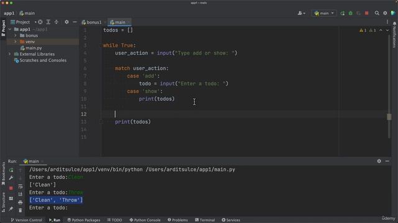This screenshot has width=398, height=223.
Task: Toggle scroll to end in console
Action: point(21,194)
